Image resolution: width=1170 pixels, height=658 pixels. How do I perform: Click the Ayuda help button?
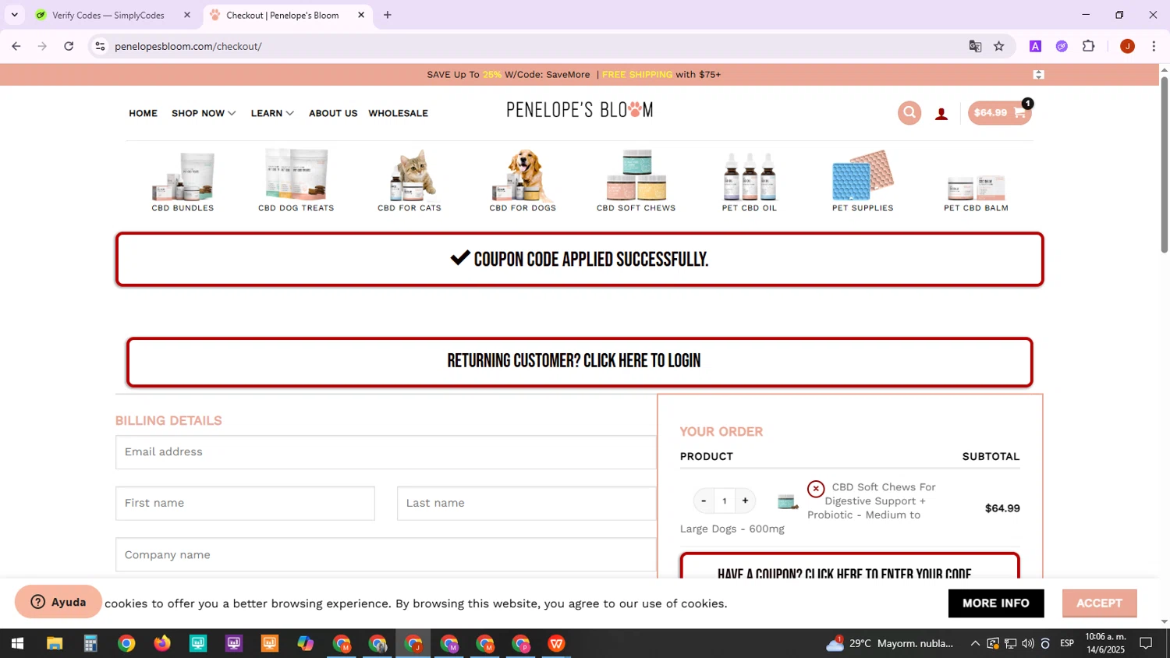(58, 602)
